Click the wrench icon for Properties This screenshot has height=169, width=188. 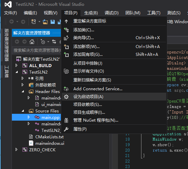[66, 129]
